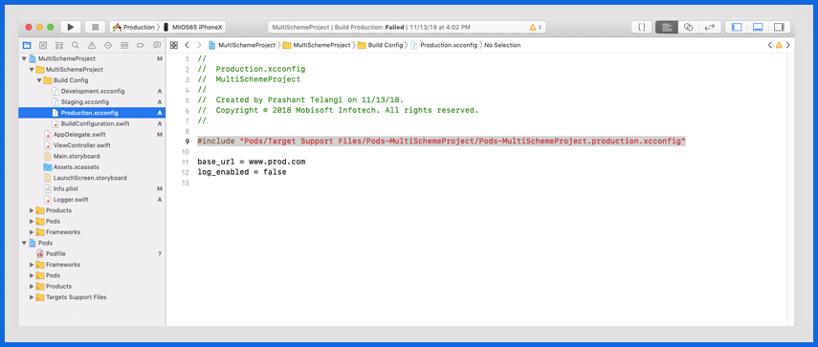Open the related items grid menu
The height and width of the screenshot is (347, 818).
click(174, 45)
